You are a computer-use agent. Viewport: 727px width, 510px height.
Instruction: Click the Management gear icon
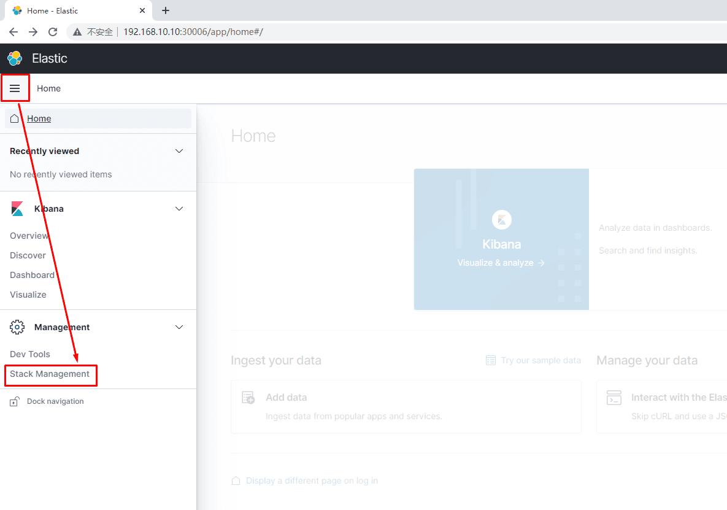(x=17, y=327)
